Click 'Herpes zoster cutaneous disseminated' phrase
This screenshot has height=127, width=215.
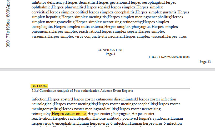coord(104,99)
